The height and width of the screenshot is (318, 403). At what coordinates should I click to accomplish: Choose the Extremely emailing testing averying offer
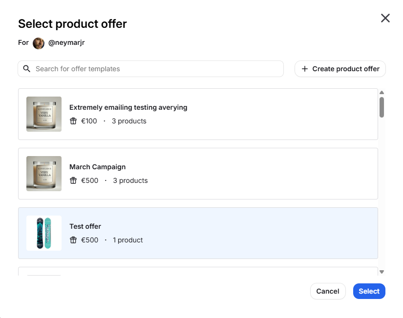(128, 107)
